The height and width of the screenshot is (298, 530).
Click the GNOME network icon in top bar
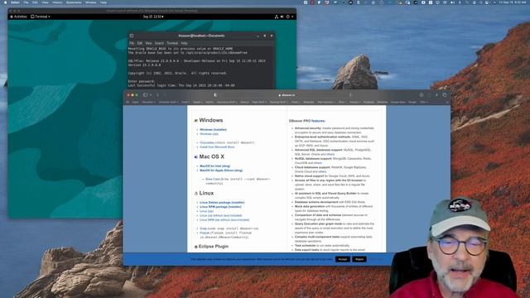click(x=276, y=17)
